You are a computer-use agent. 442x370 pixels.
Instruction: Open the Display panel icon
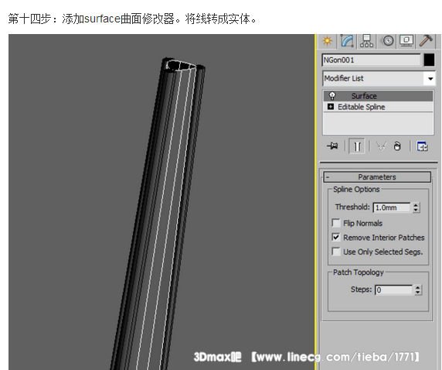coord(406,41)
